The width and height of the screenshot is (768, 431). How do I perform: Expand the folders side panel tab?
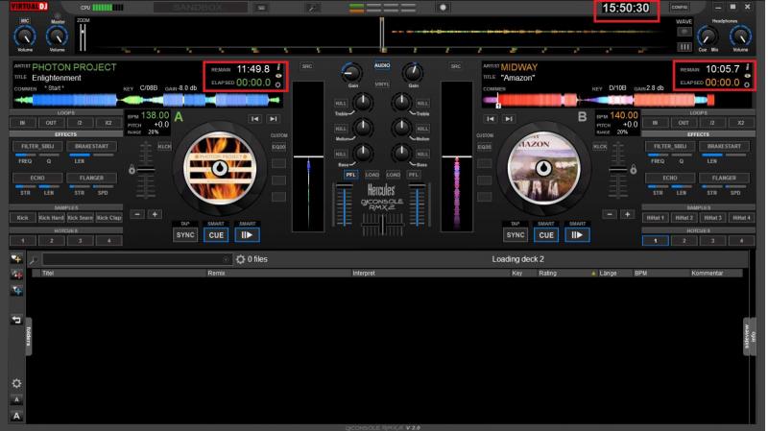point(29,337)
